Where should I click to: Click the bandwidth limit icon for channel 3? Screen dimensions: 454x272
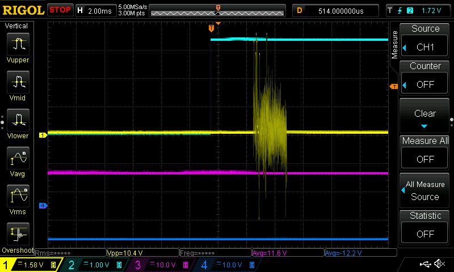(x=186, y=265)
